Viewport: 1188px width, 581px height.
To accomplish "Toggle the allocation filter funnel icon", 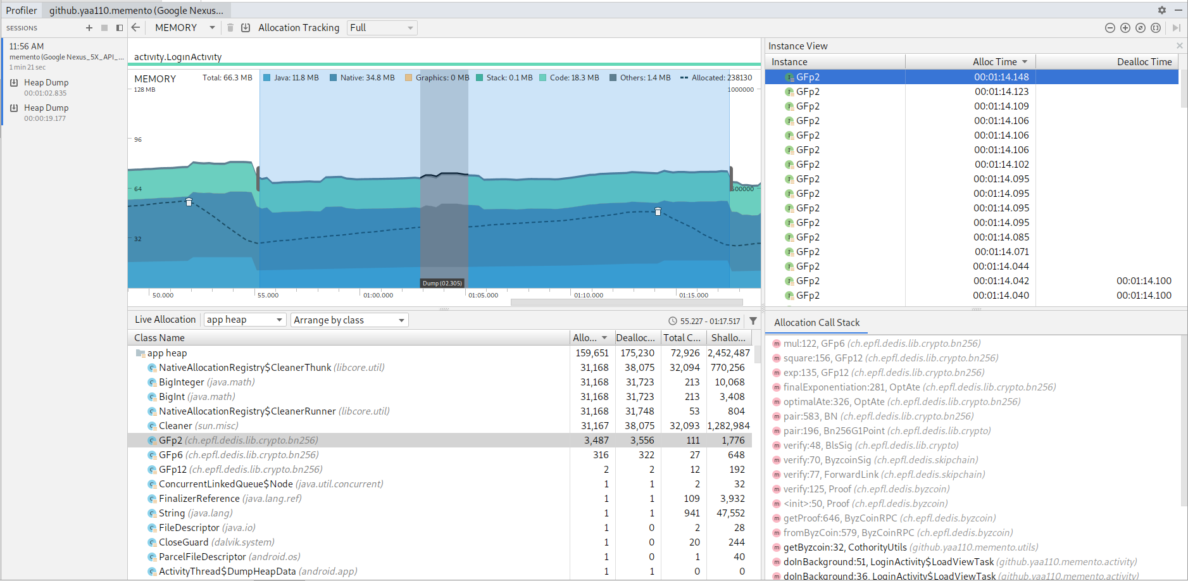I will (753, 320).
